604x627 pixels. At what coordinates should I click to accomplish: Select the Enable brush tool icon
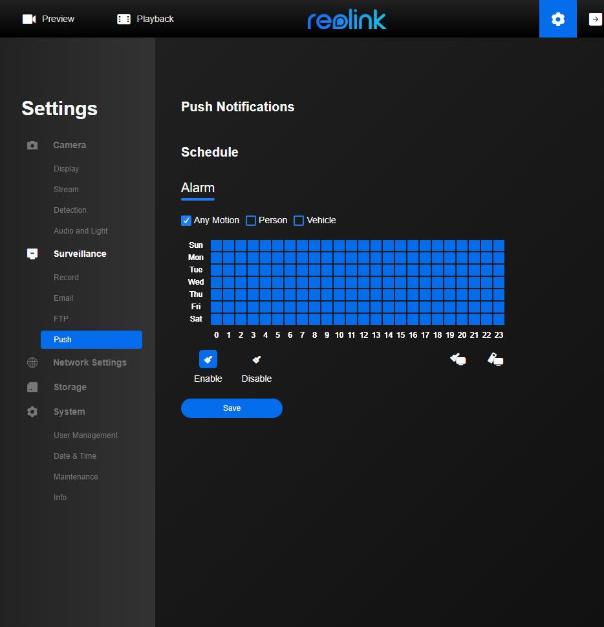pos(208,359)
